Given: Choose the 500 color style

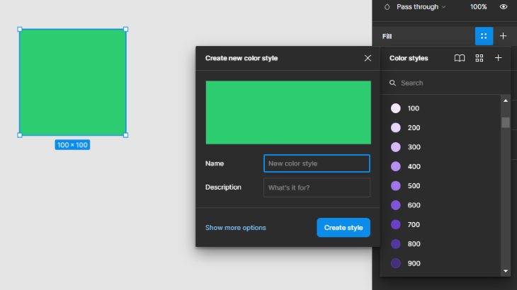Looking at the screenshot, I should [x=441, y=185].
